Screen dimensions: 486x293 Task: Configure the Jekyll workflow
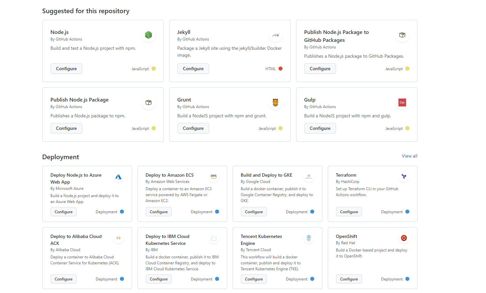pos(193,69)
